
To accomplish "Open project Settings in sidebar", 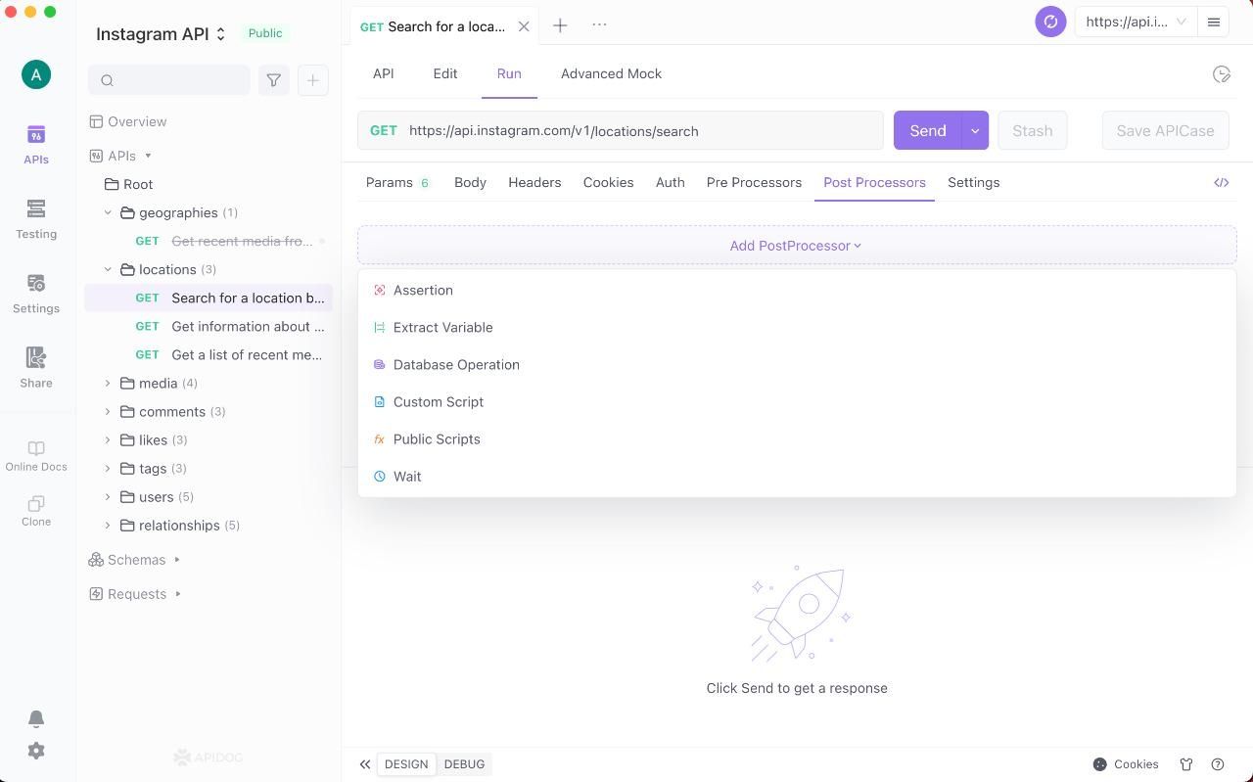I will coord(36,293).
